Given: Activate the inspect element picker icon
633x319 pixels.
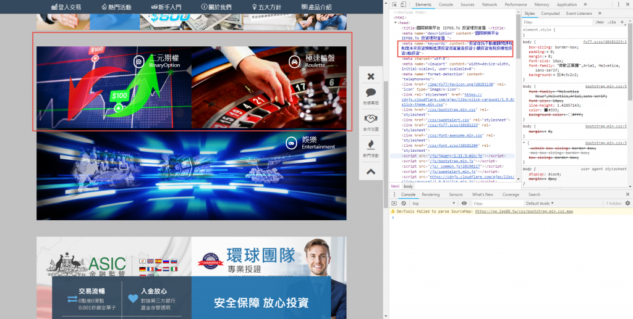Looking at the screenshot, I should click(396, 4).
